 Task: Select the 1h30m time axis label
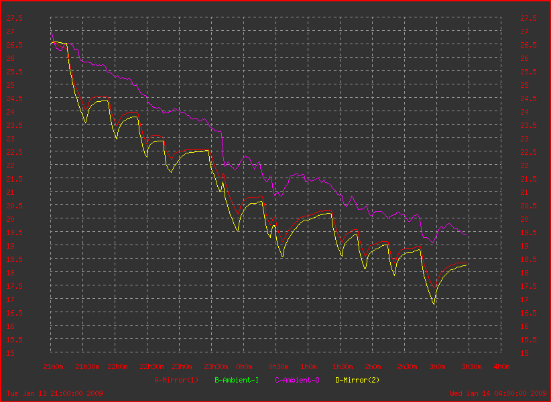pyautogui.click(x=343, y=366)
